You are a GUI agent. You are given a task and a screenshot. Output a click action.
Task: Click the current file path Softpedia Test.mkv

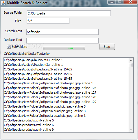point(27,54)
